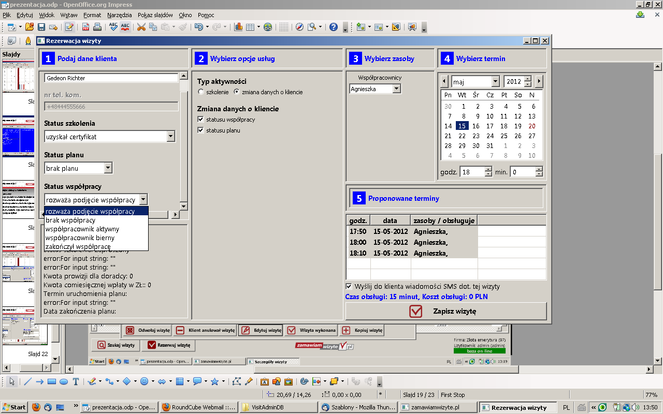Uncheck 'statusu planu' checkbox

(201, 130)
